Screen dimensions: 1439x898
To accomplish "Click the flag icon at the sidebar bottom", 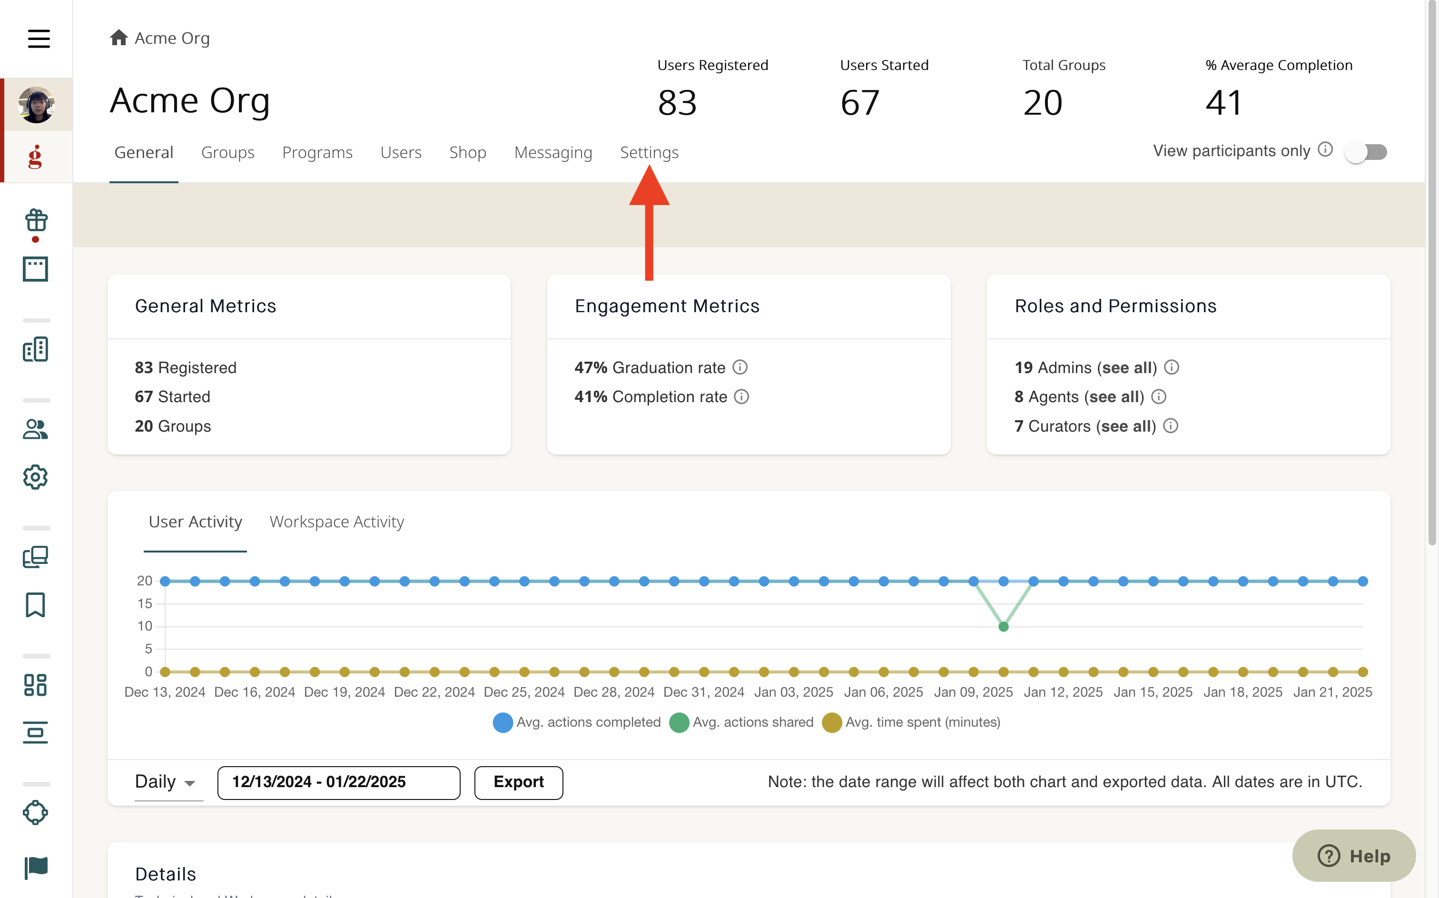I will [x=35, y=867].
